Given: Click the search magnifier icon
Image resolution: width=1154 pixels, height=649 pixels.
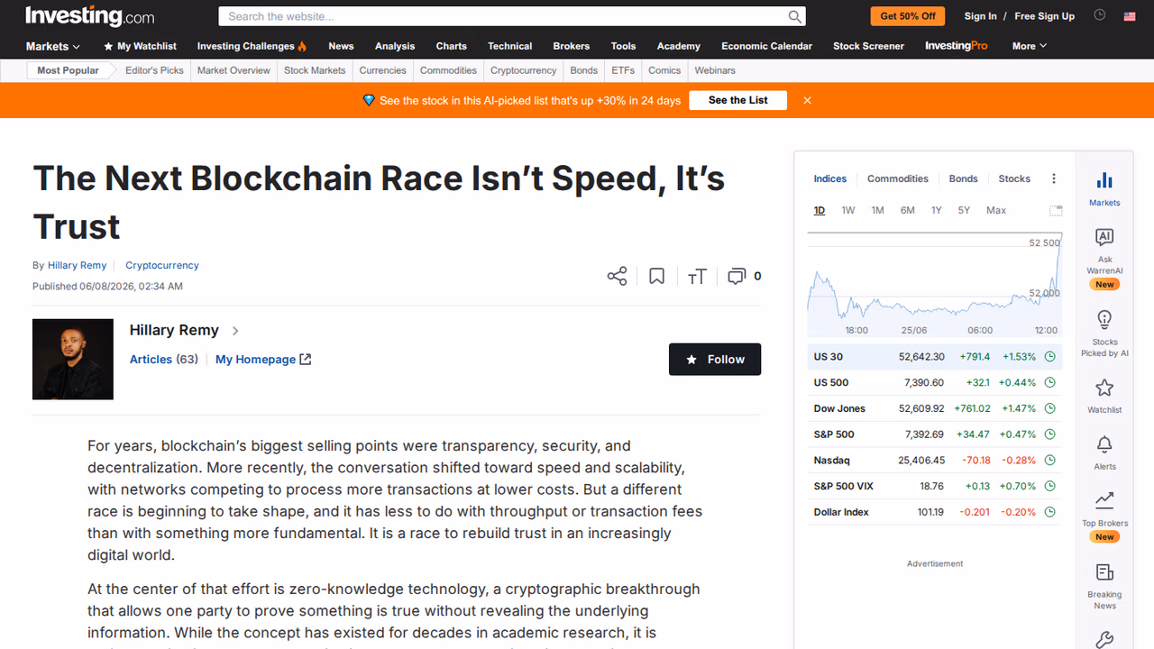Looking at the screenshot, I should [794, 16].
